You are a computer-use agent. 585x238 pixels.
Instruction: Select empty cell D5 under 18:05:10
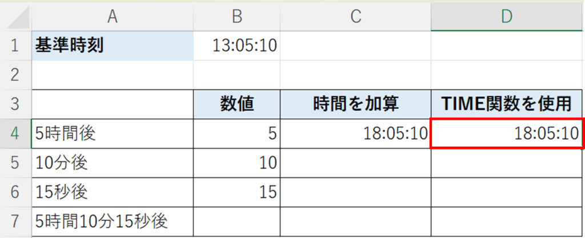pos(507,163)
